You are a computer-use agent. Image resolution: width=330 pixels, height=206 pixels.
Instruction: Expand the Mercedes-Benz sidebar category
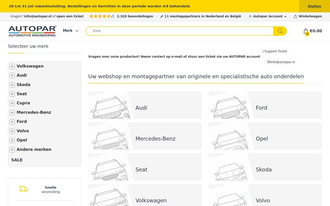(x=12, y=113)
